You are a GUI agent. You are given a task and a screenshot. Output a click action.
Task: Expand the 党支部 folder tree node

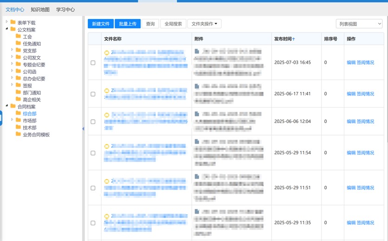[x=13, y=51]
